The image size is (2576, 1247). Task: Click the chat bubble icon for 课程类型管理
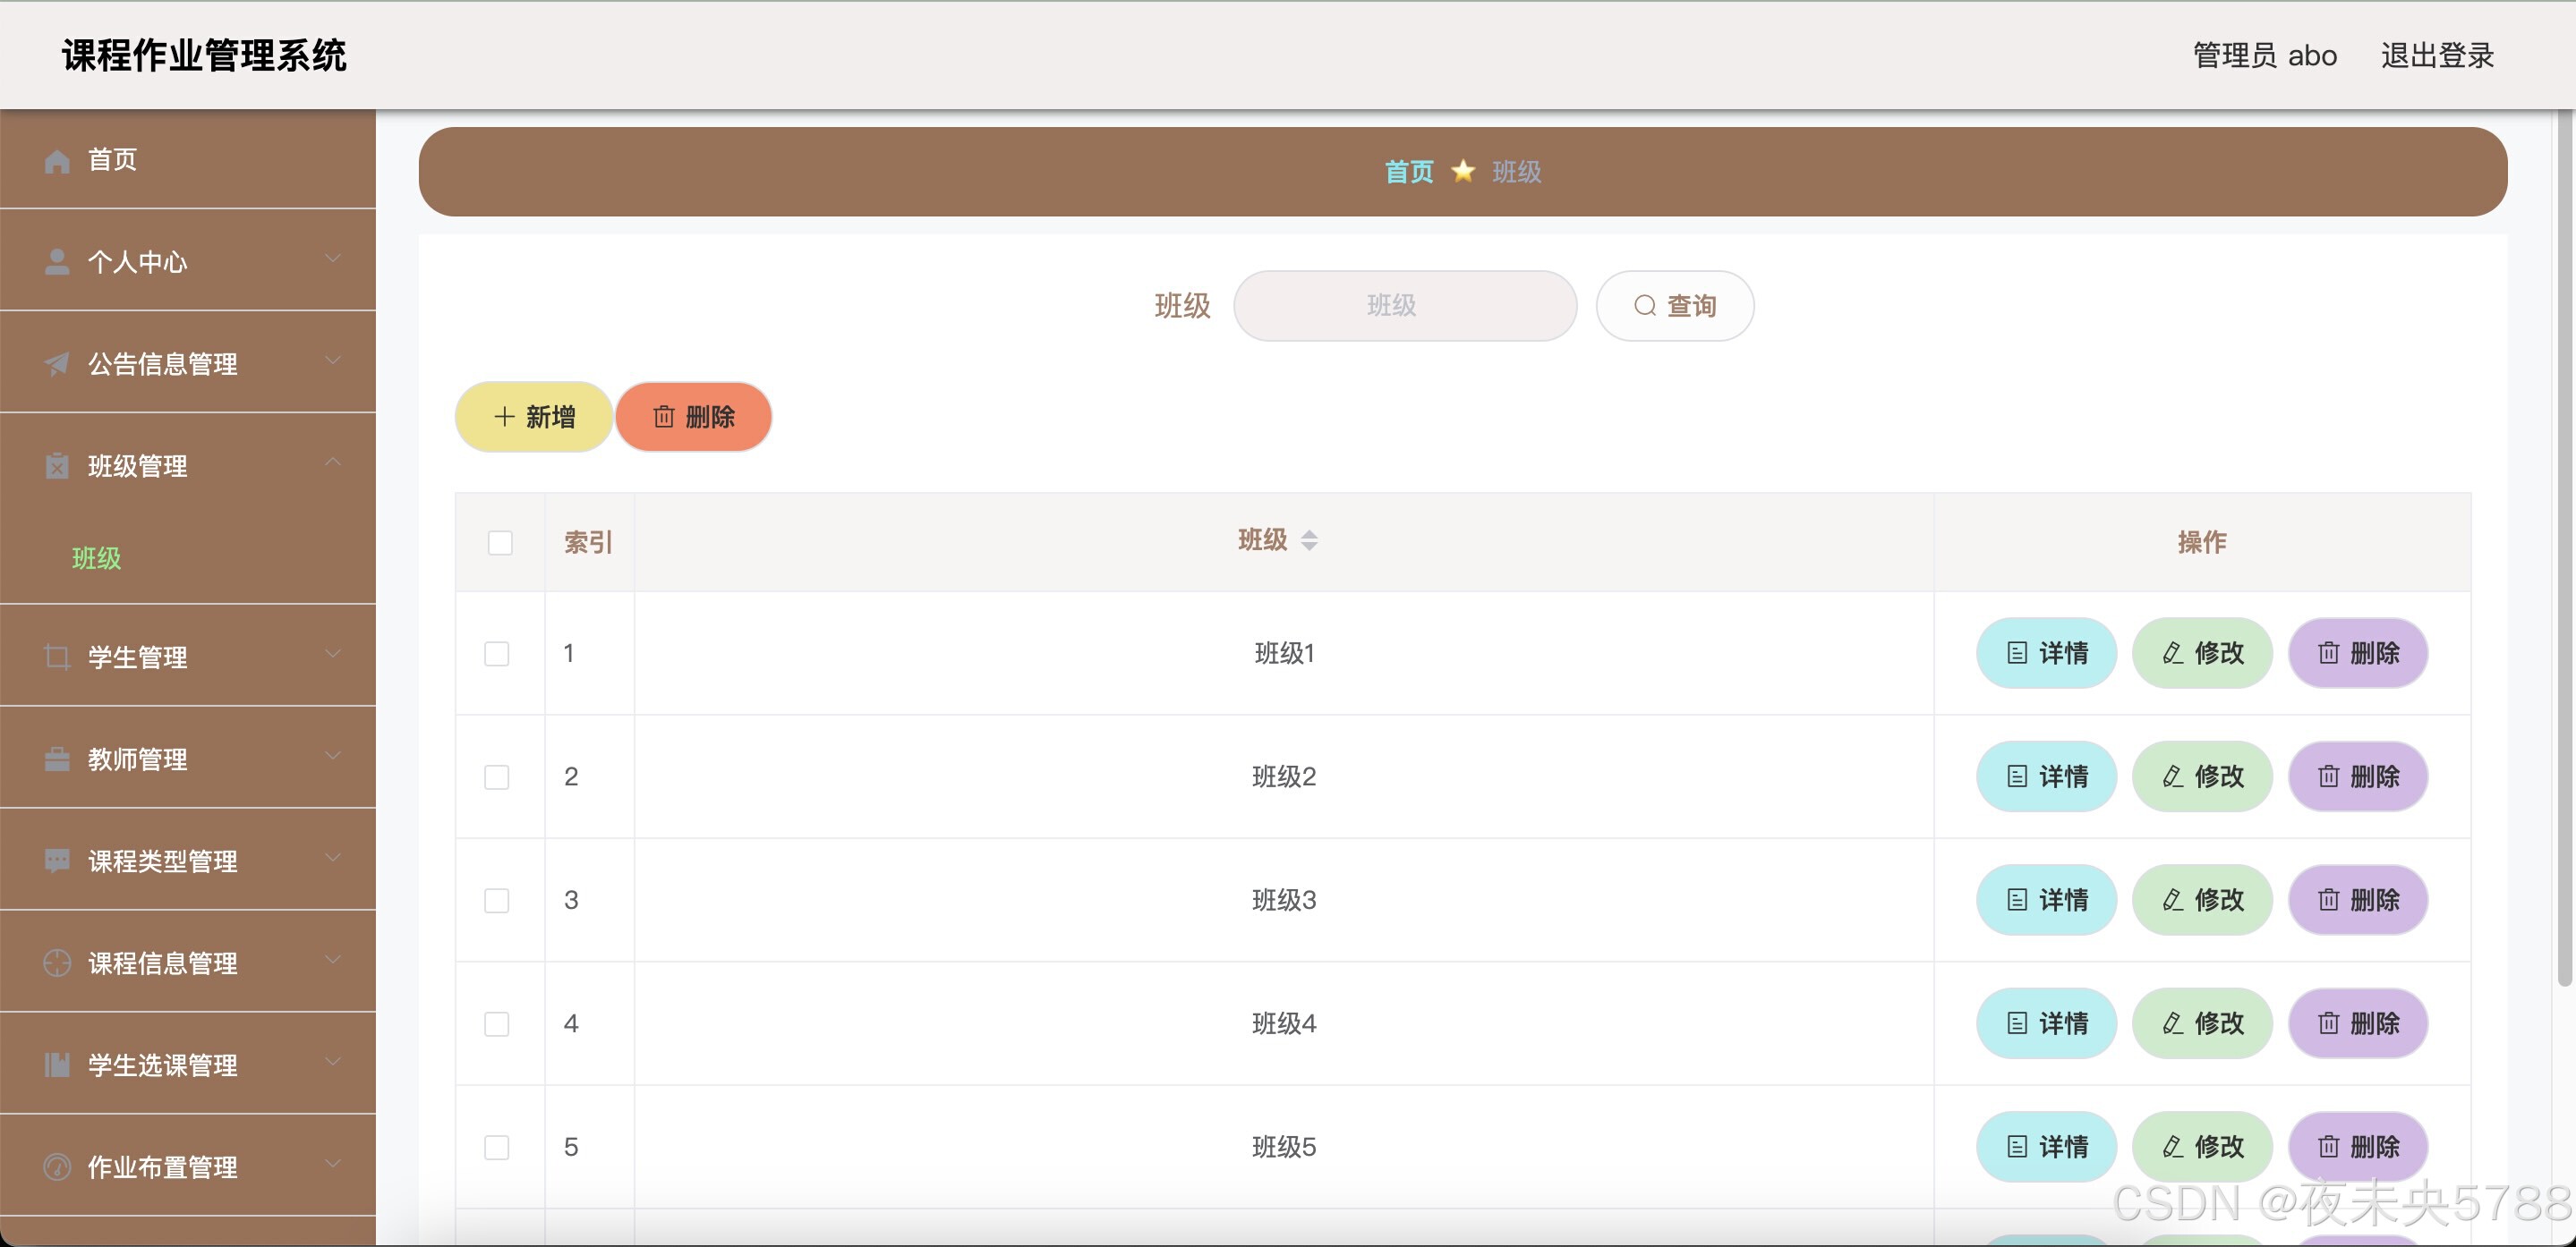point(57,861)
